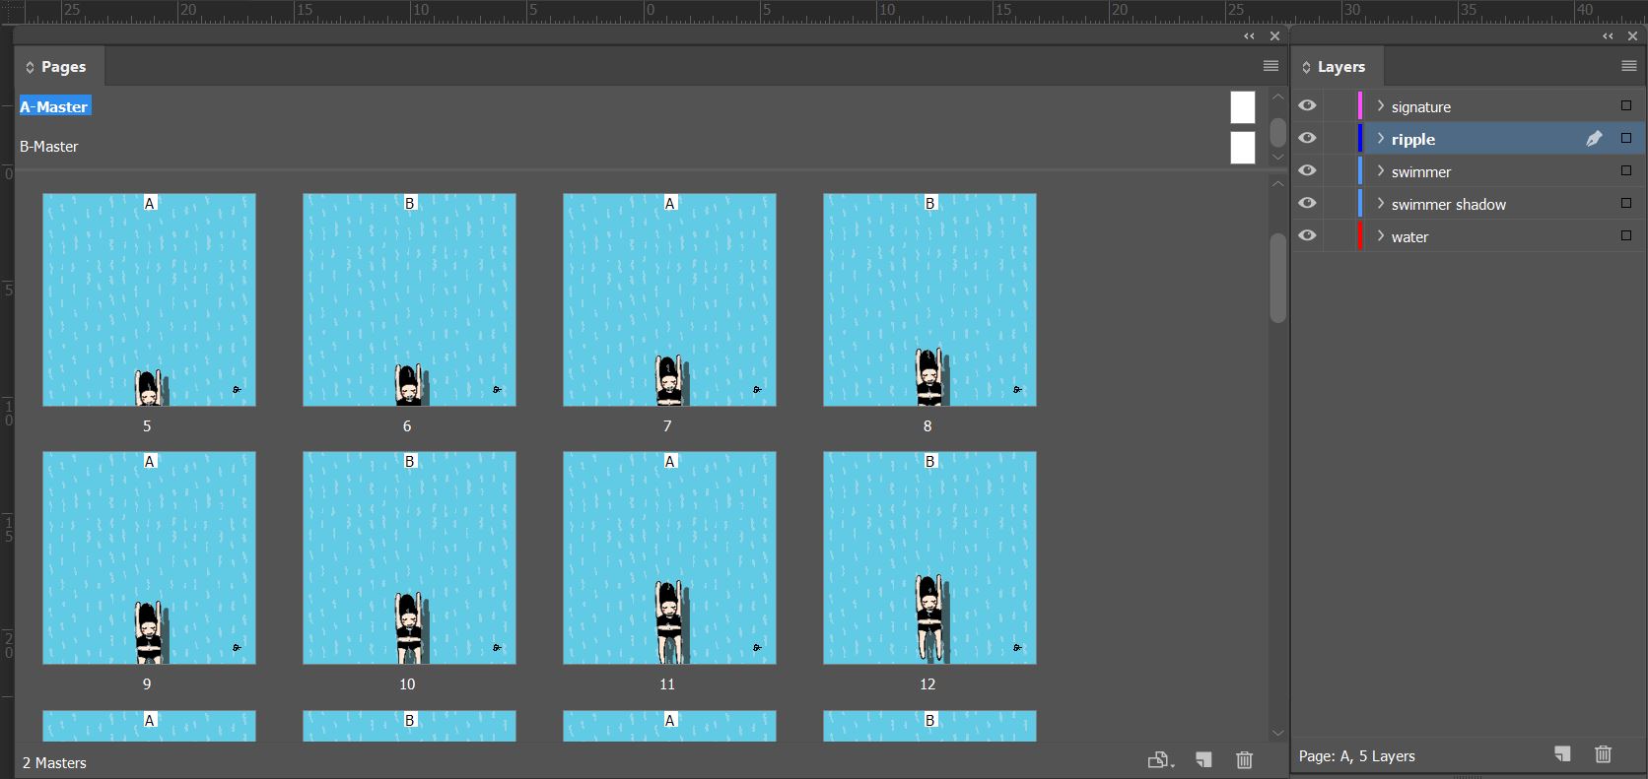
Task: Select page 5 thumbnail
Action: pos(149,299)
